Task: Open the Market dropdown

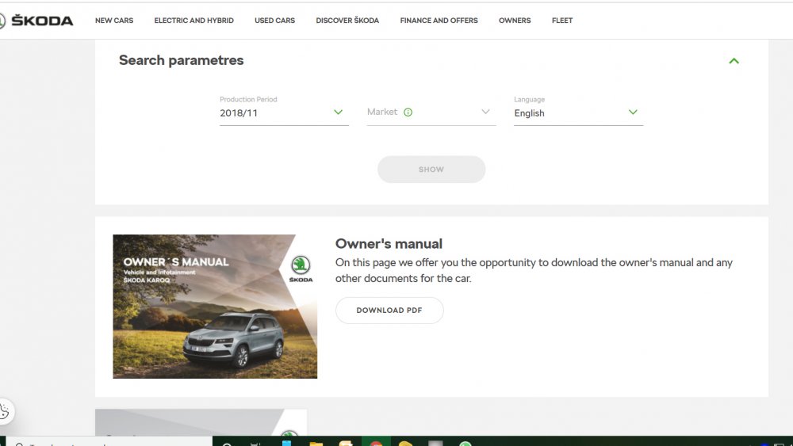Action: click(431, 112)
